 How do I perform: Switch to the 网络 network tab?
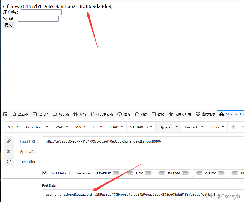pos(80,114)
